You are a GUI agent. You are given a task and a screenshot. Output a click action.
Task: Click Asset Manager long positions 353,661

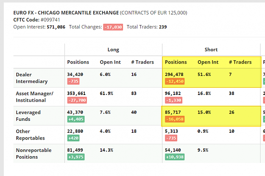tap(76, 93)
